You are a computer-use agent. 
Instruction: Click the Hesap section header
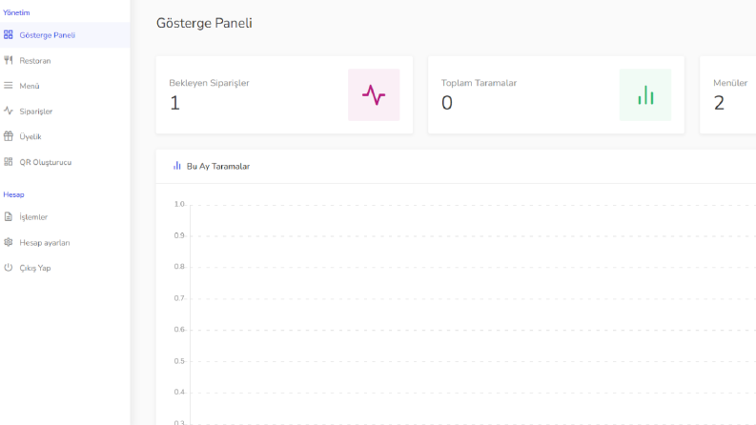click(13, 194)
